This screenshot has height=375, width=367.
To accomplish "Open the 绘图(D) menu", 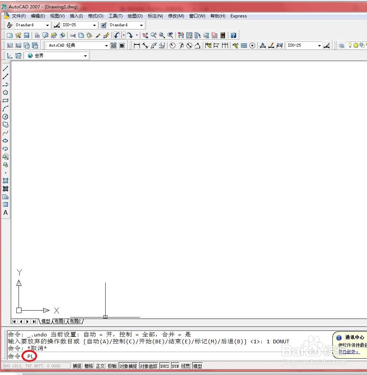I will pyautogui.click(x=135, y=16).
